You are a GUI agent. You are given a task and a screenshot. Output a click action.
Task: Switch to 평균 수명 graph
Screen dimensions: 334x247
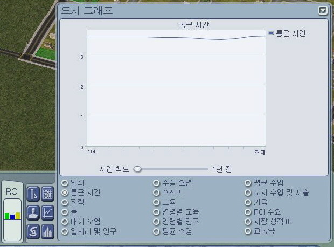(x=156, y=231)
